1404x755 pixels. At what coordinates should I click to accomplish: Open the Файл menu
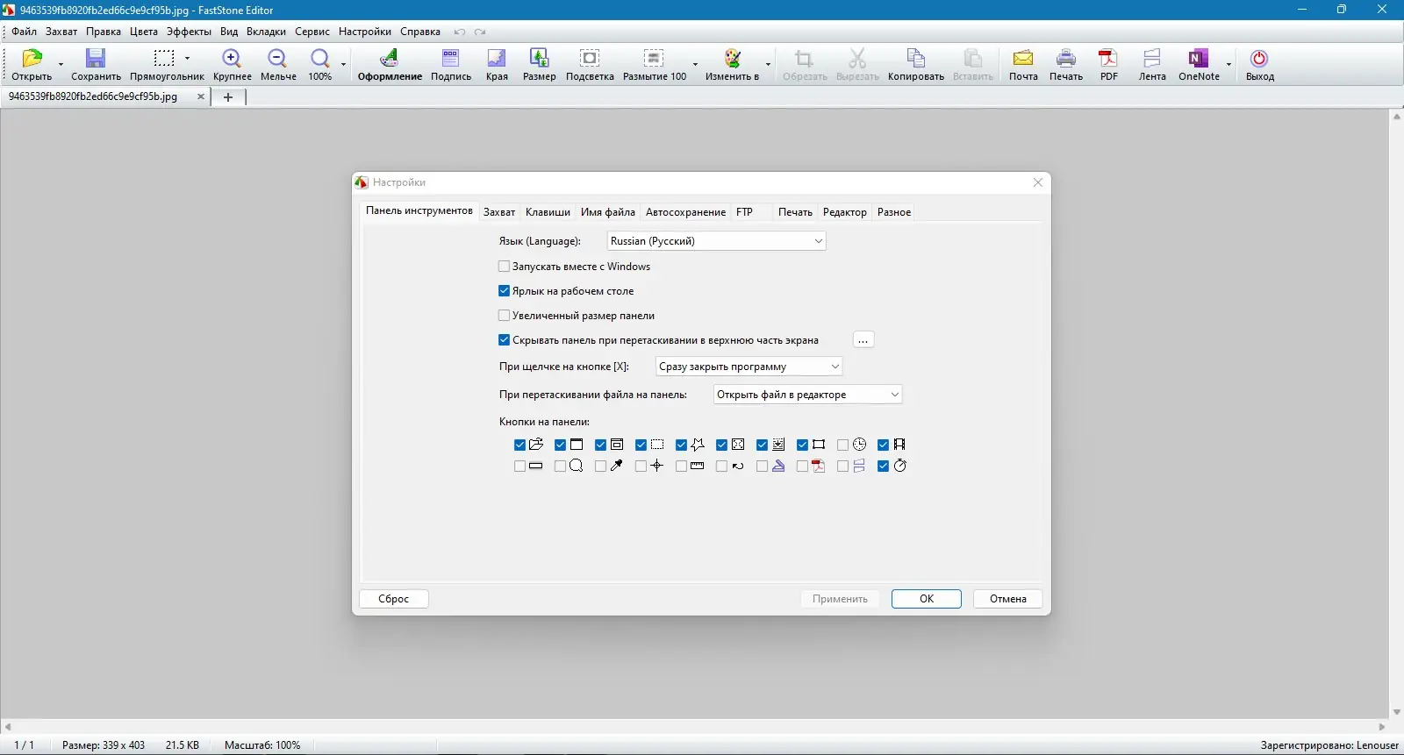[x=24, y=32]
